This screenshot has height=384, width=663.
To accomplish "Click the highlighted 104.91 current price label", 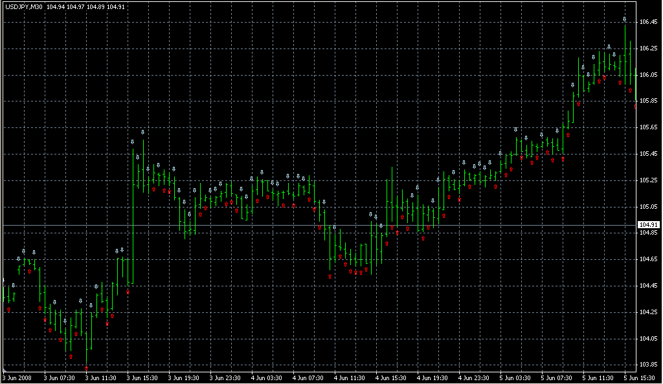I will tap(648, 225).
